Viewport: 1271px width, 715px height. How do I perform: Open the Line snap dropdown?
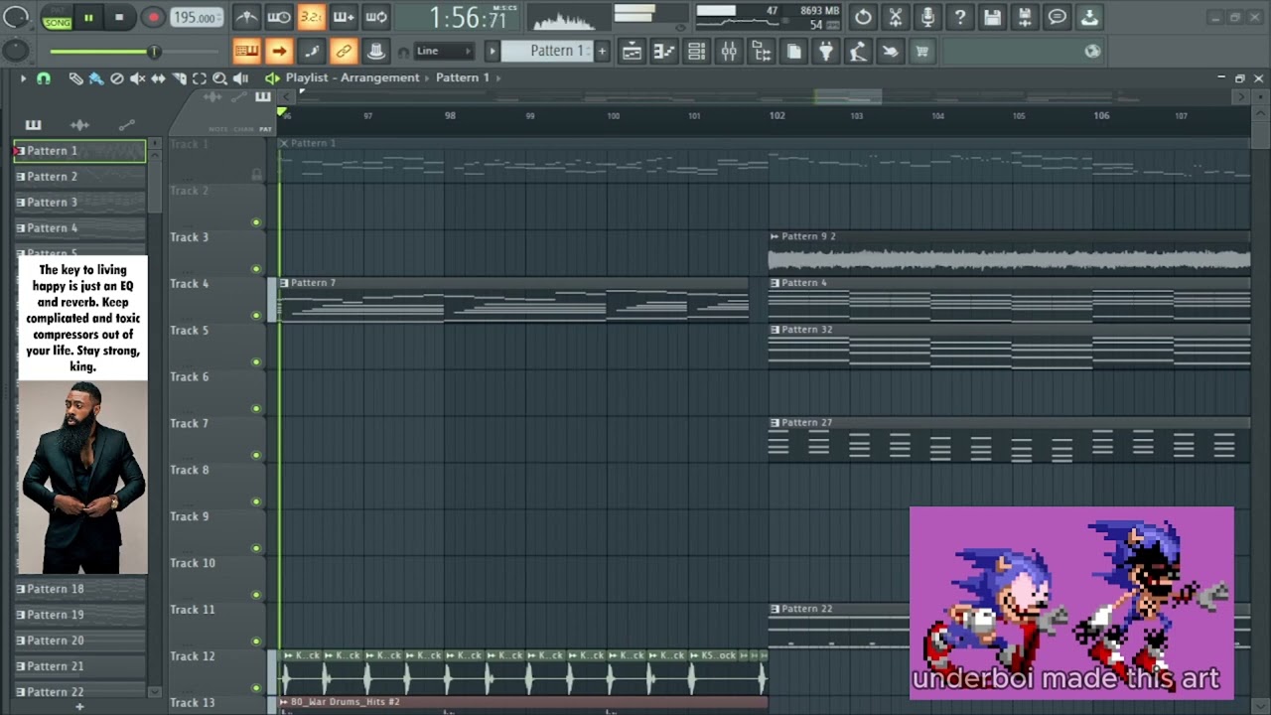[444, 51]
